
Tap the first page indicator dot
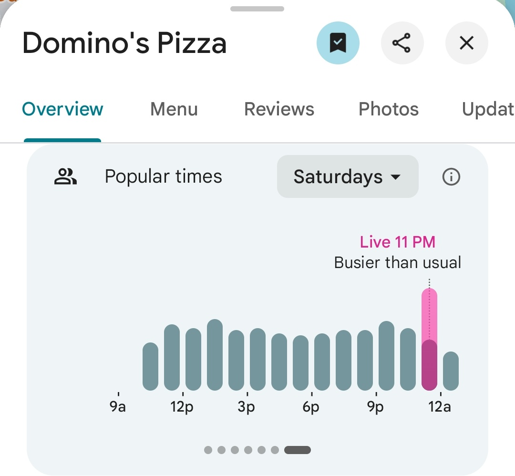tap(208, 450)
